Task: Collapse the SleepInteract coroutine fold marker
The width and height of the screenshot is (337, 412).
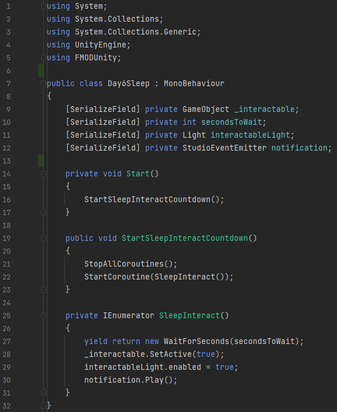Action: 43,315
